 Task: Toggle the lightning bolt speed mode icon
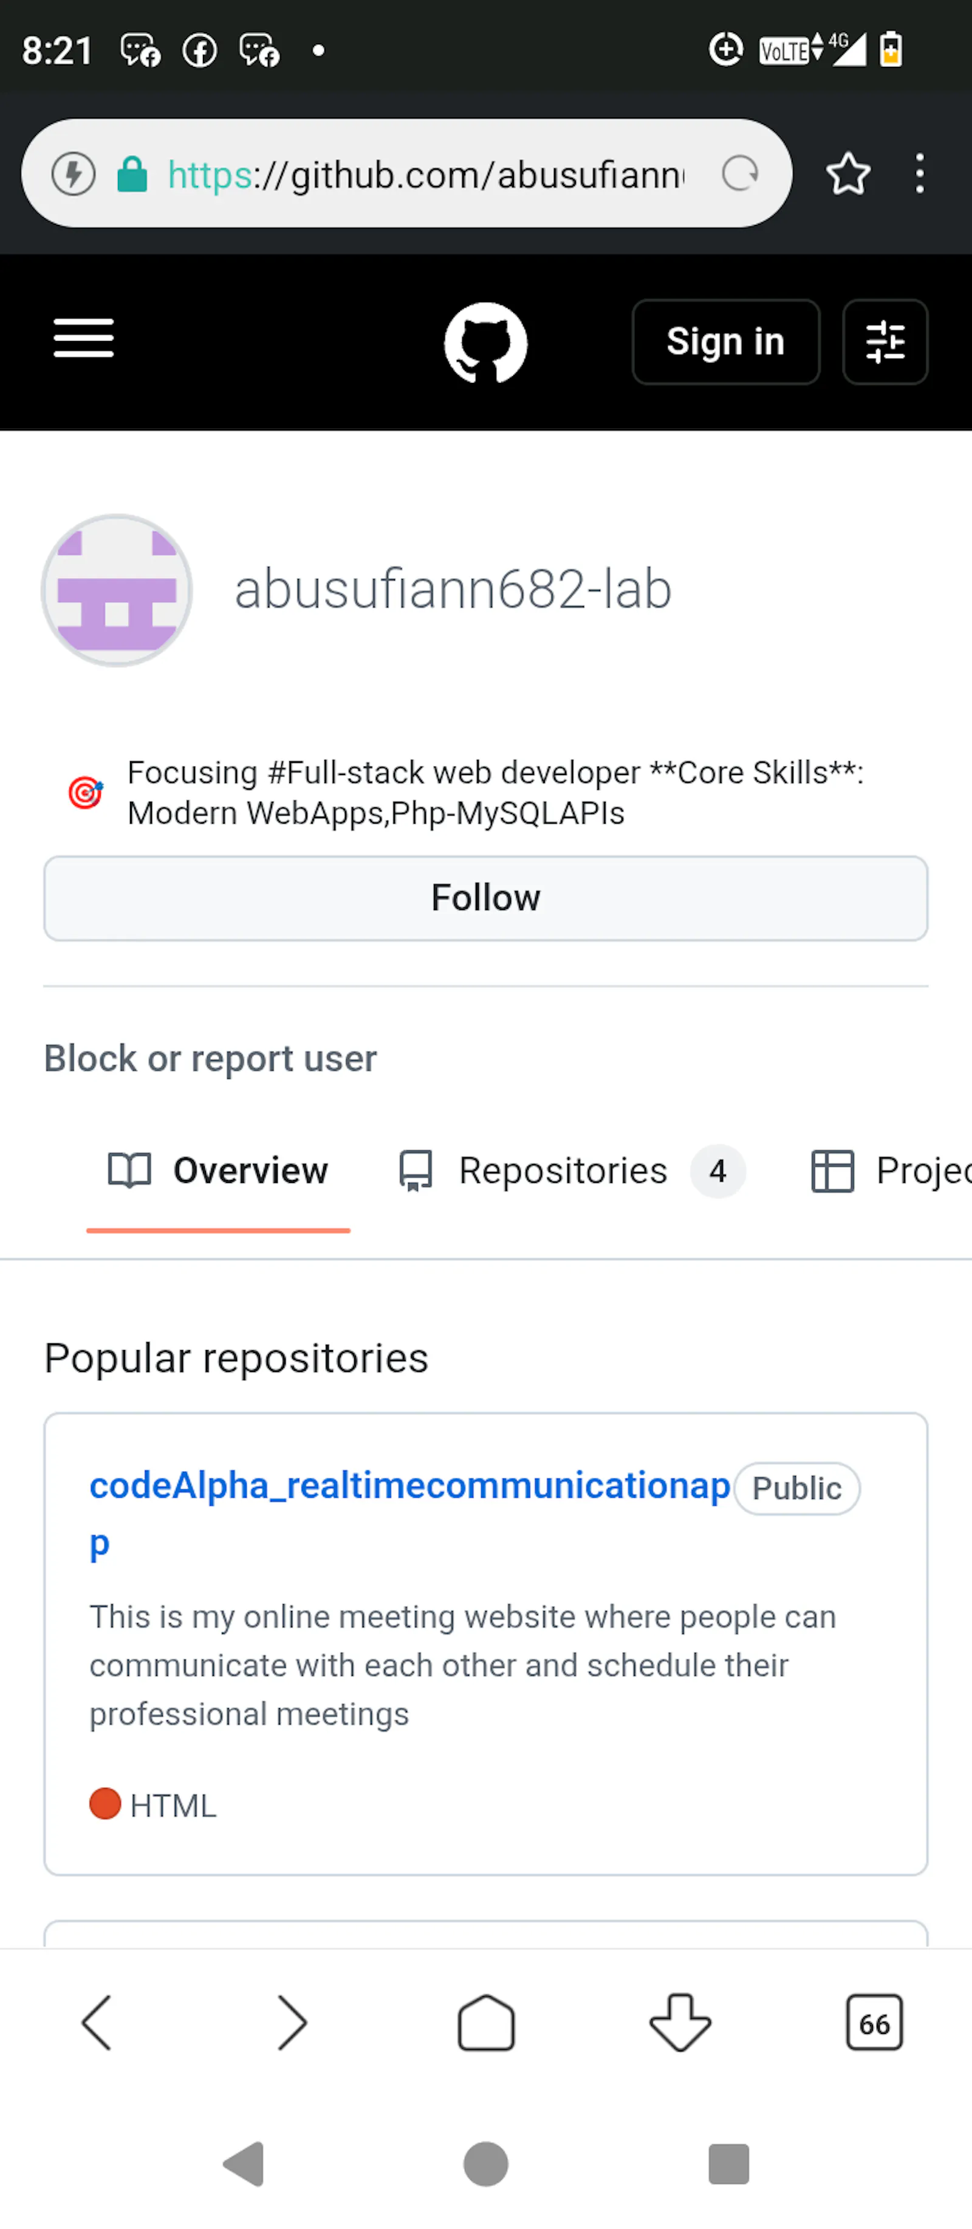[x=74, y=174]
